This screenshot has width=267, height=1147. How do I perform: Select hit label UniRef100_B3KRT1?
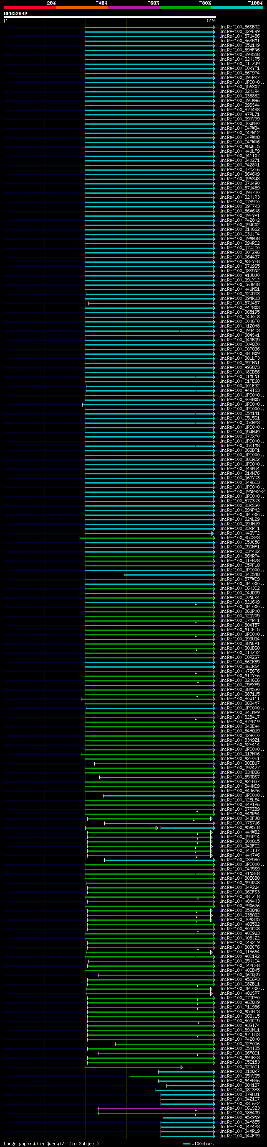tap(239, 528)
